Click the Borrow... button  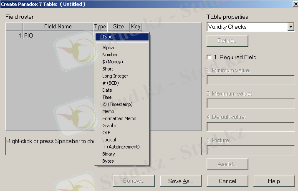[x=134, y=181]
